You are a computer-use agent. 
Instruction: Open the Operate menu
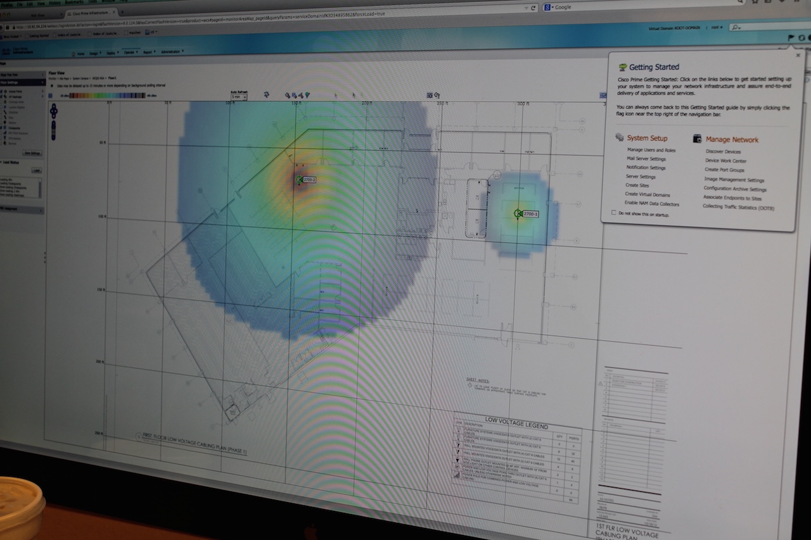[x=131, y=52]
